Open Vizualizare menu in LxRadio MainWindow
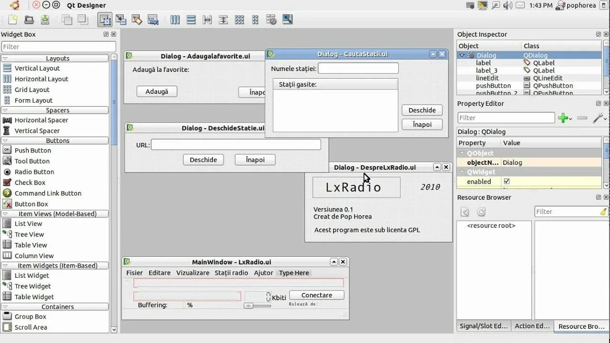This screenshot has height=343, width=610. point(193,273)
